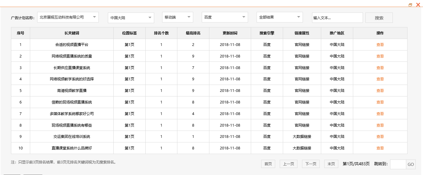
Task: Click the 广告计划名称 label
Action: pos(23,18)
